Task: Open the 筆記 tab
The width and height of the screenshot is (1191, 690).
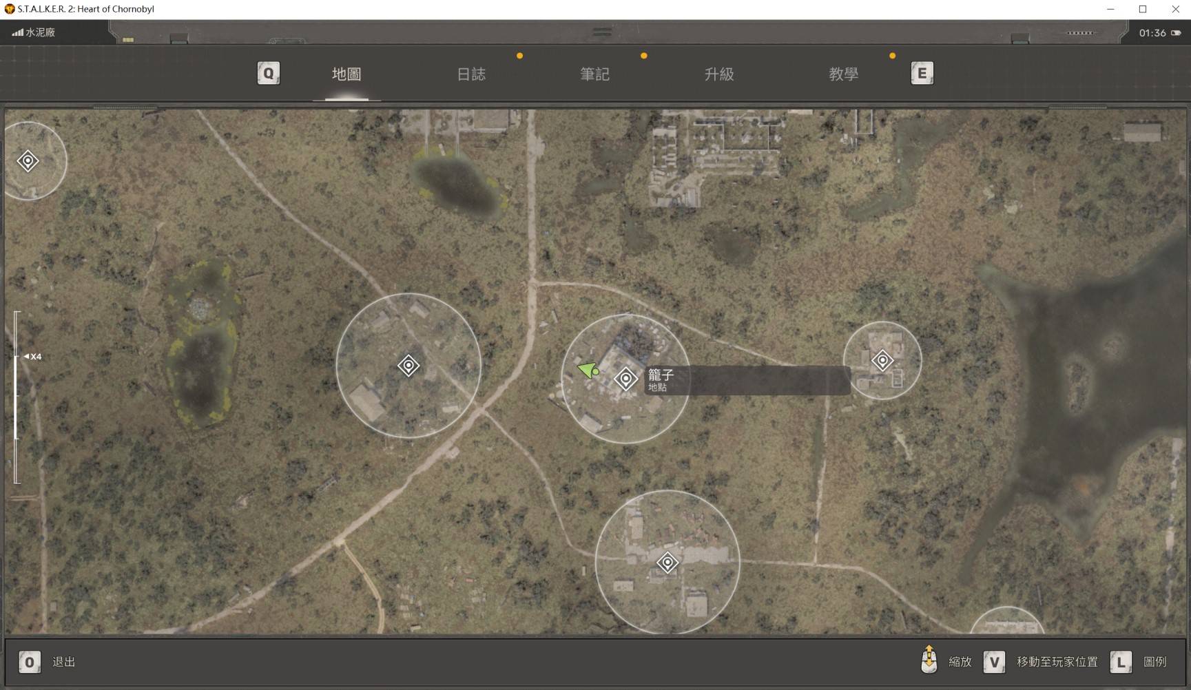Action: [594, 74]
